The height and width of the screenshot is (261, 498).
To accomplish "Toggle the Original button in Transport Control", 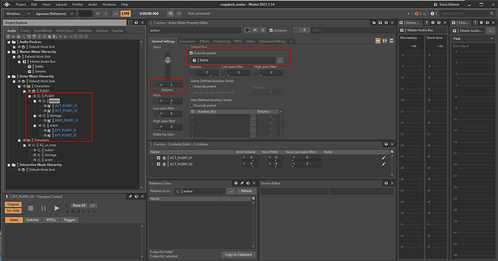I will pyautogui.click(x=13, y=205).
